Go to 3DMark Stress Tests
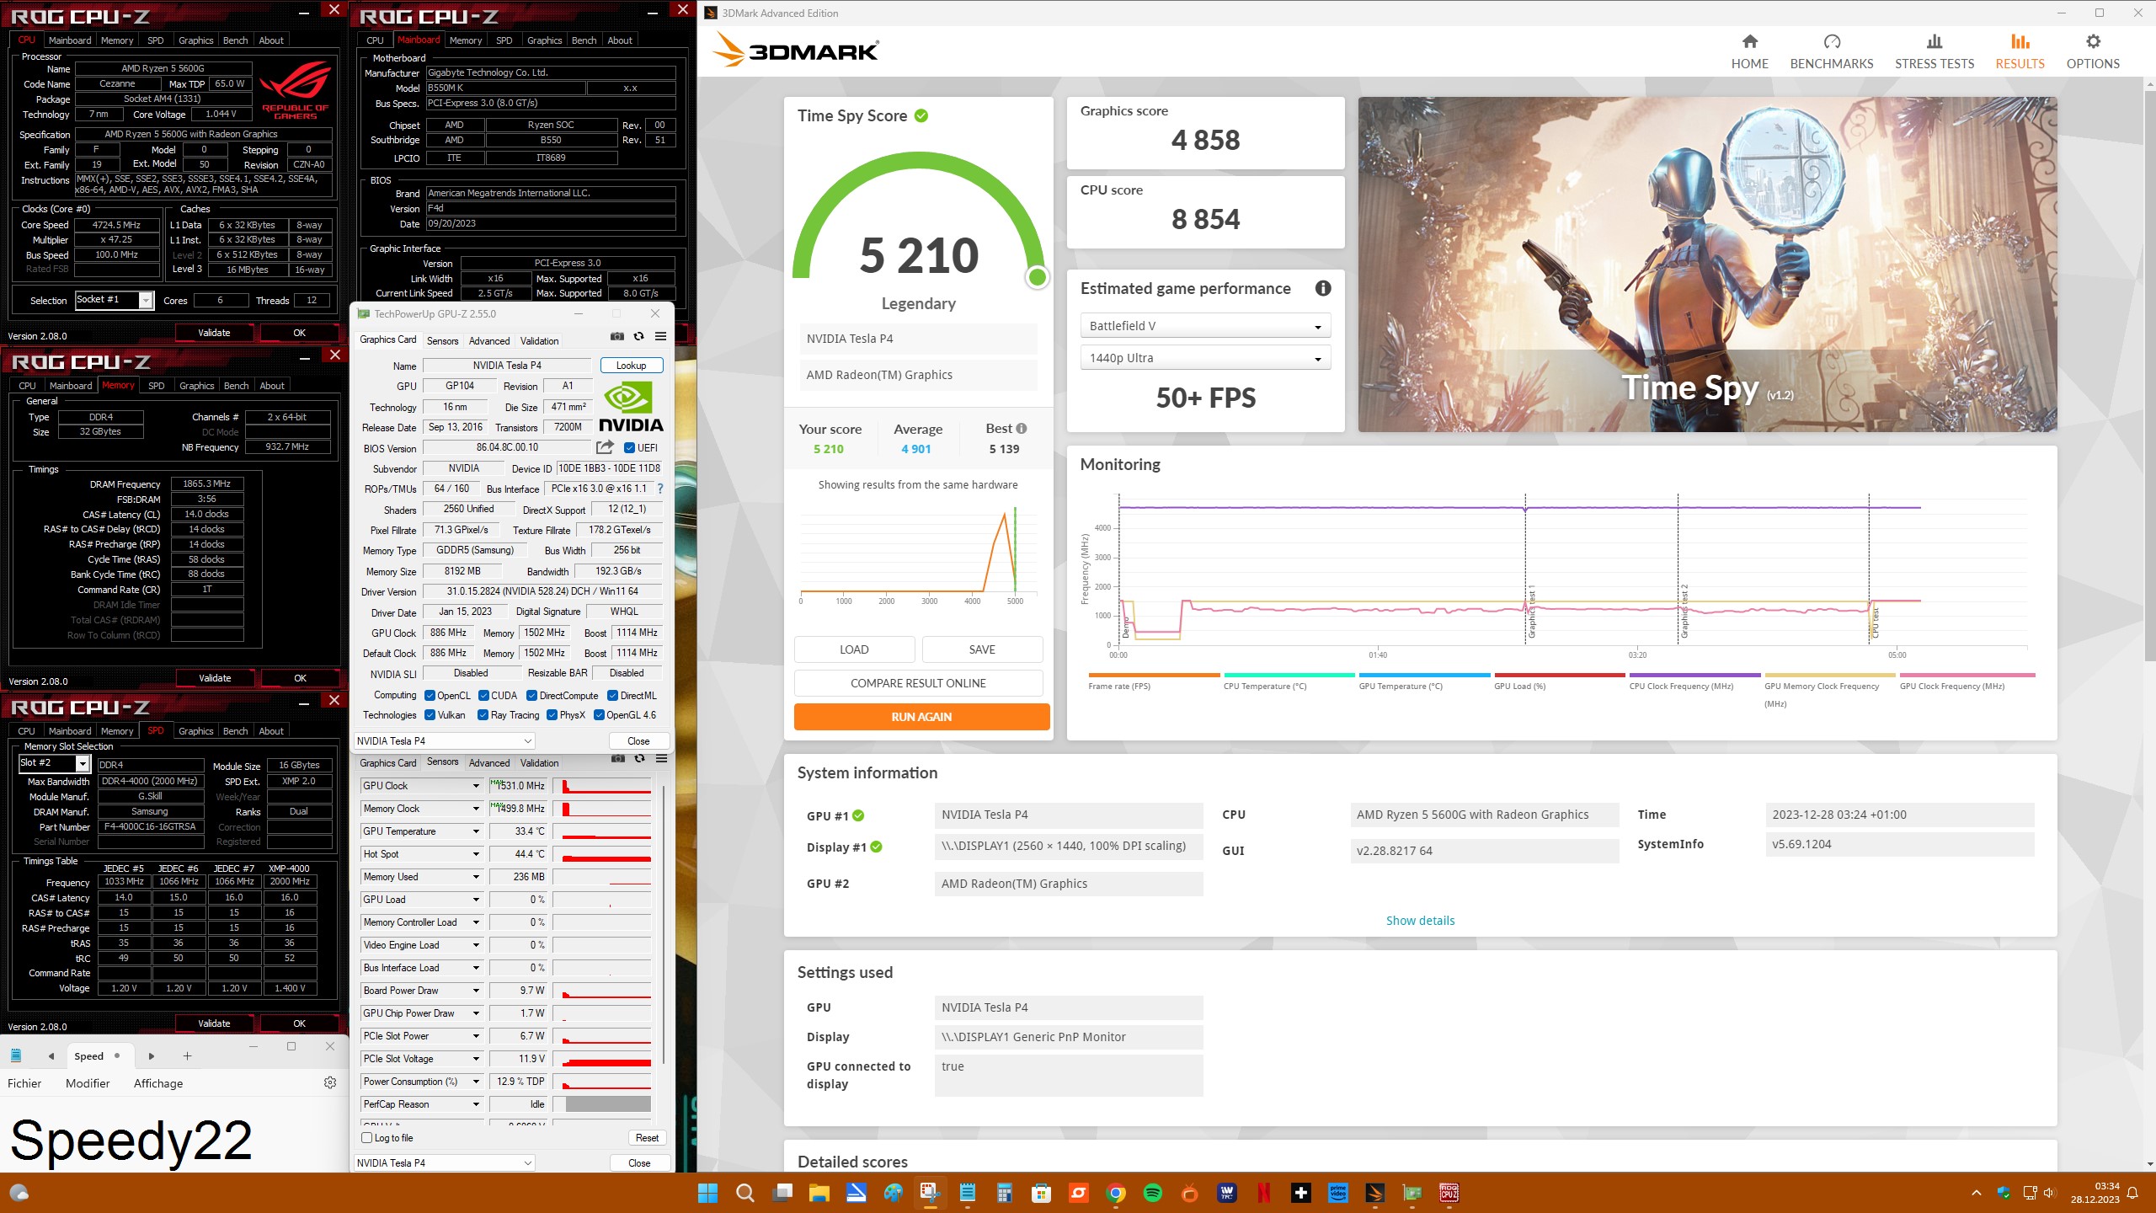The width and height of the screenshot is (2156, 1213). click(x=1934, y=52)
